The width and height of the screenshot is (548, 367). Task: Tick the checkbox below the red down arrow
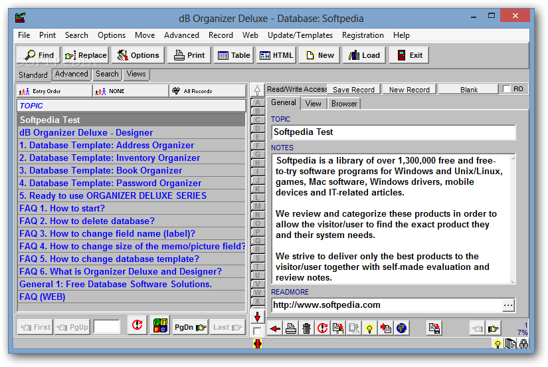(257, 331)
